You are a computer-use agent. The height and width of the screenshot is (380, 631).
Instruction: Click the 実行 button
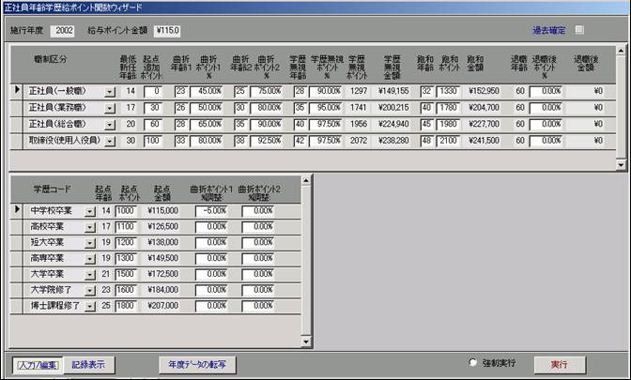pos(560,365)
